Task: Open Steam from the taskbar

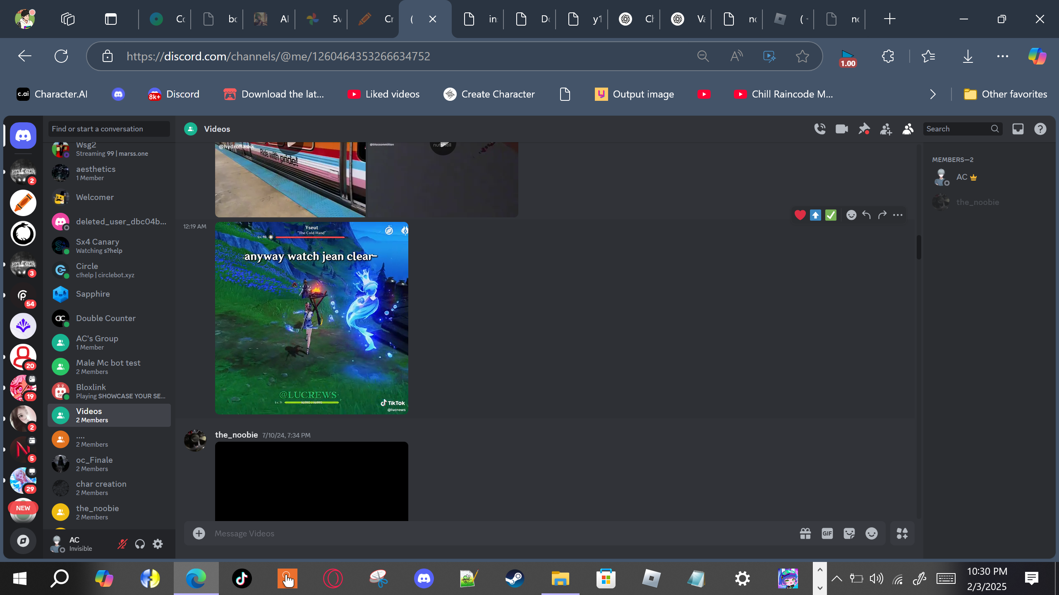Action: point(515,578)
